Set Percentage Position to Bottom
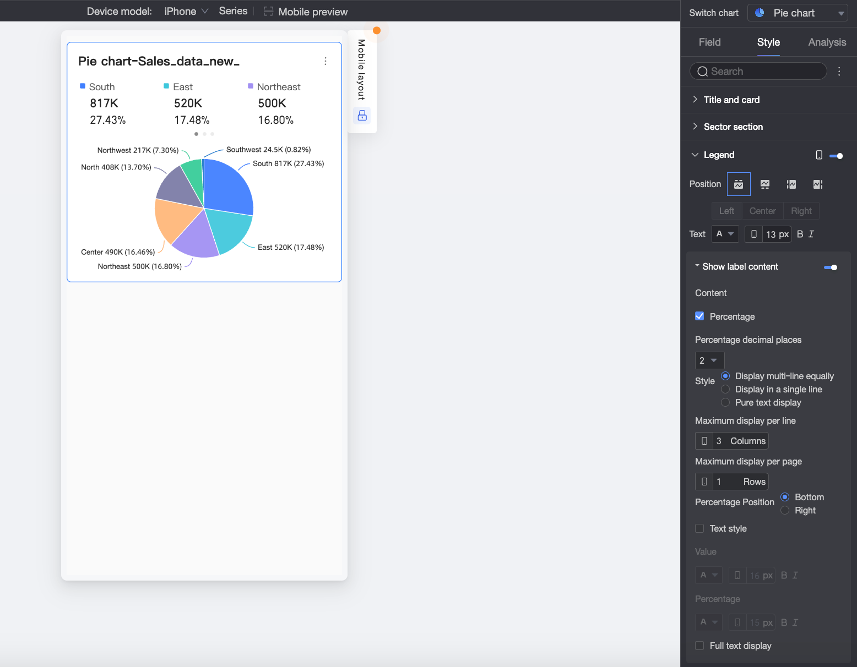The height and width of the screenshot is (667, 857). 785,497
